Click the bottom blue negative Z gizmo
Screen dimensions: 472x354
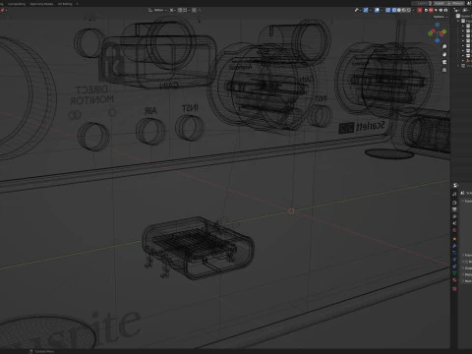(x=438, y=40)
